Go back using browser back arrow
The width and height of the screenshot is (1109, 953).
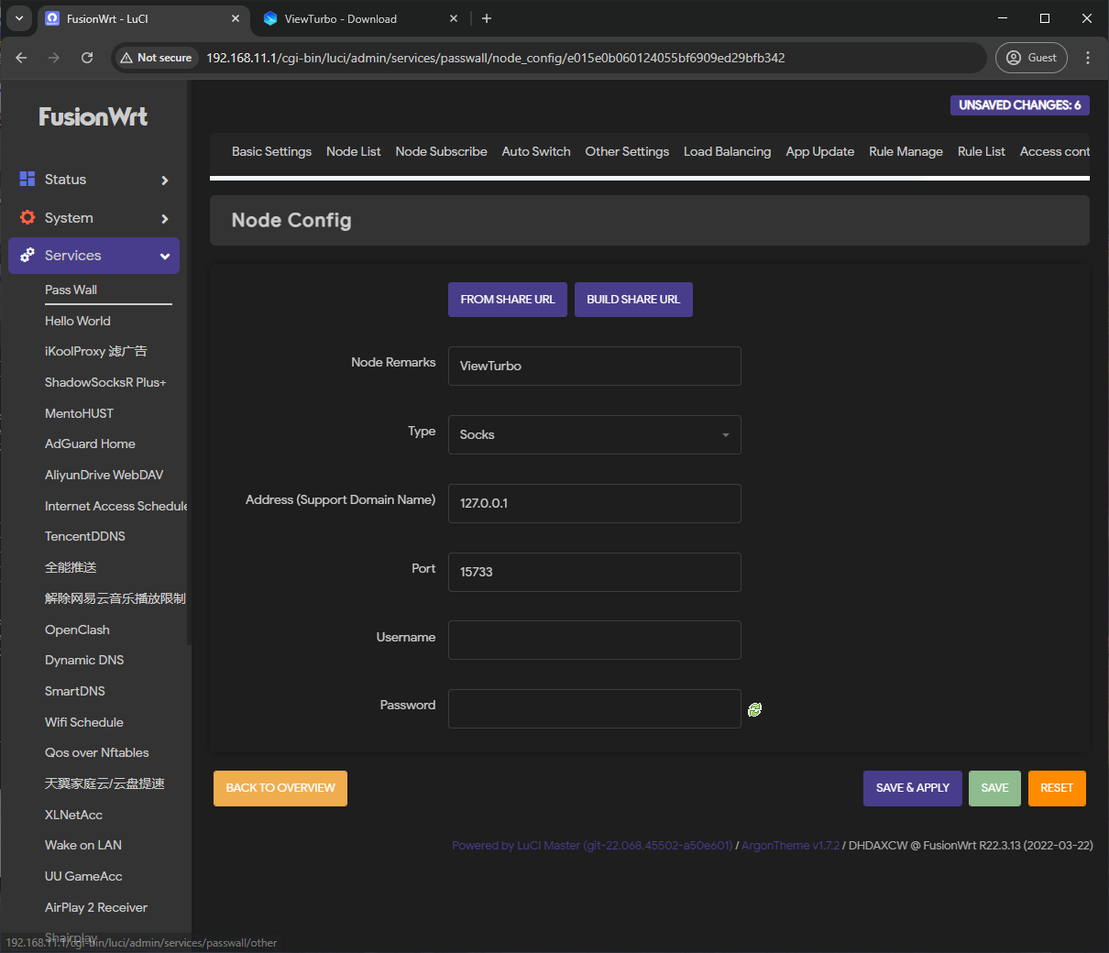pyautogui.click(x=21, y=58)
